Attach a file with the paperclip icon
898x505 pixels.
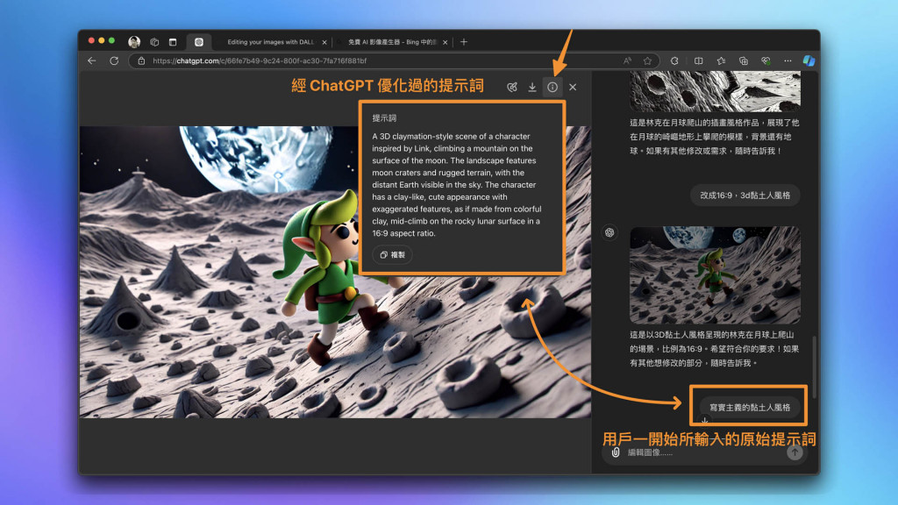point(616,452)
